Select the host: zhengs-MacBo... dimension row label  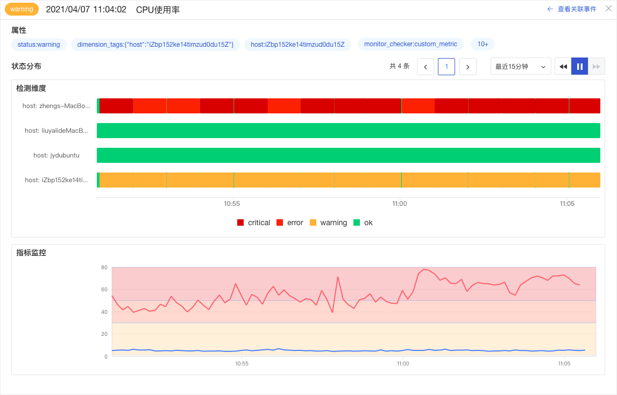pyautogui.click(x=56, y=106)
